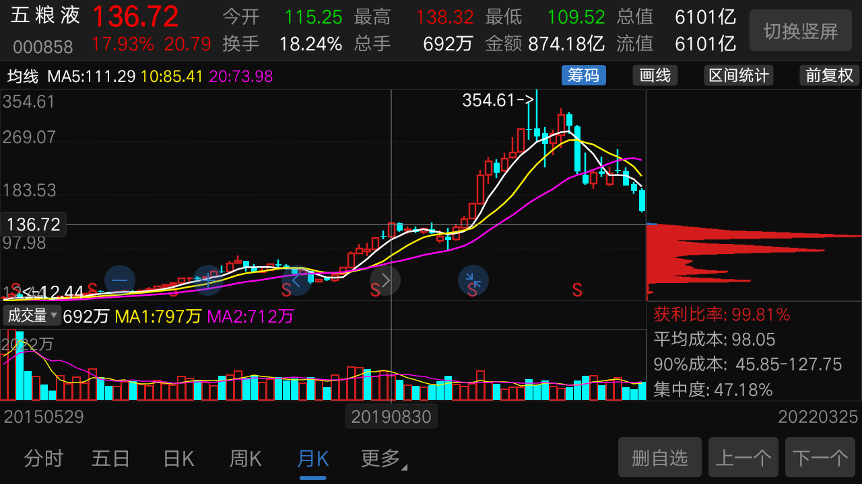Tap the shrink arrows circle icon

click(473, 280)
